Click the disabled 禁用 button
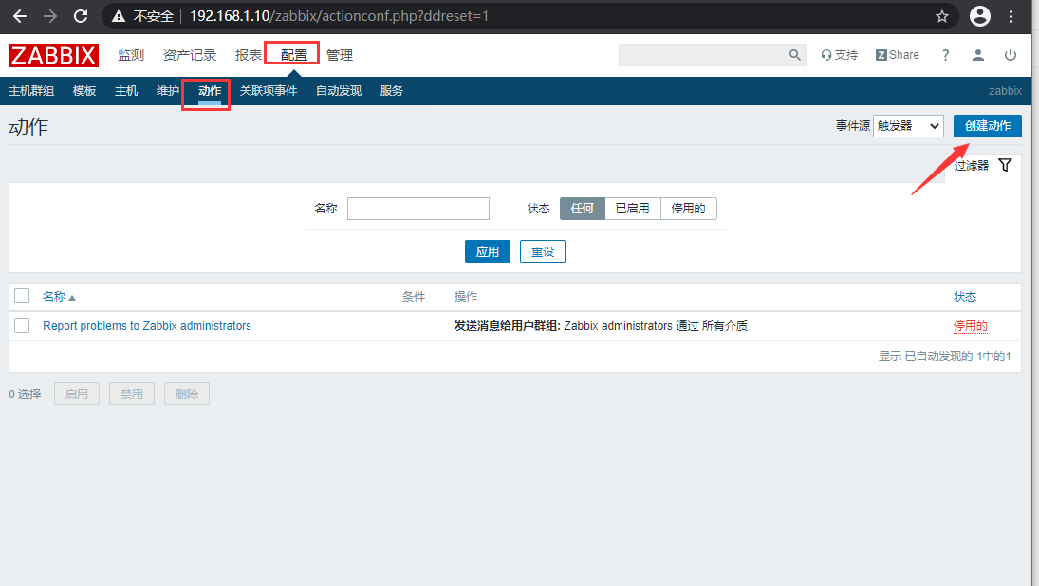Screen dimensions: 1039x586 tap(132, 394)
